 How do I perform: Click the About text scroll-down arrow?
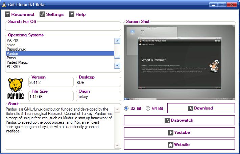point(117,146)
